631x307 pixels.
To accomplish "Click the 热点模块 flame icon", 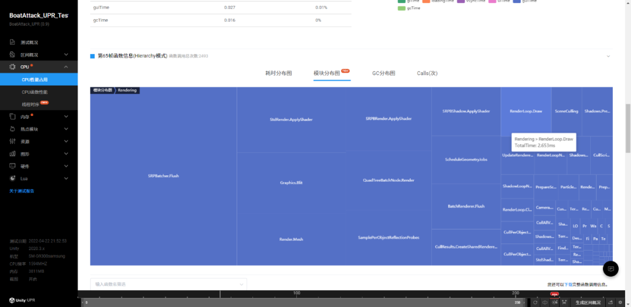I will 12,129.
